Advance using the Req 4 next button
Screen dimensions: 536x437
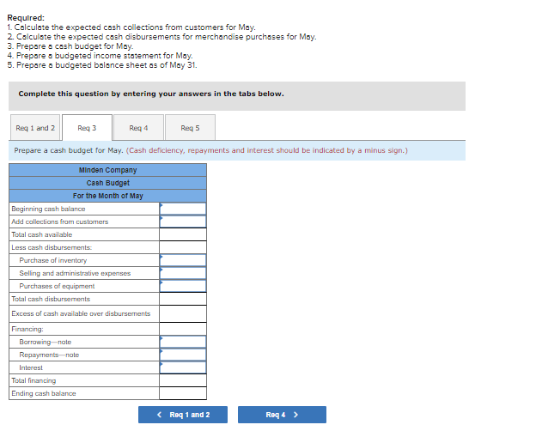(x=282, y=415)
